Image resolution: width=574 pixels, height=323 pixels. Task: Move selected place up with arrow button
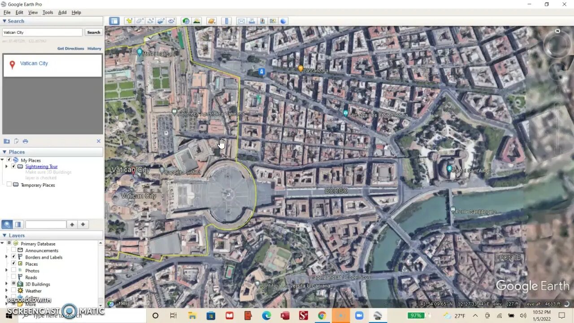[72, 224]
